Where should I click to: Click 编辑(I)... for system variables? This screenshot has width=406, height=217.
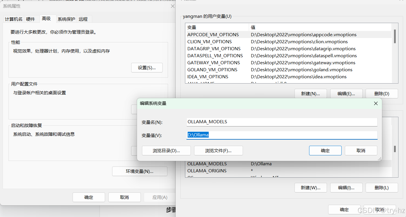pyautogui.click(x=346, y=188)
